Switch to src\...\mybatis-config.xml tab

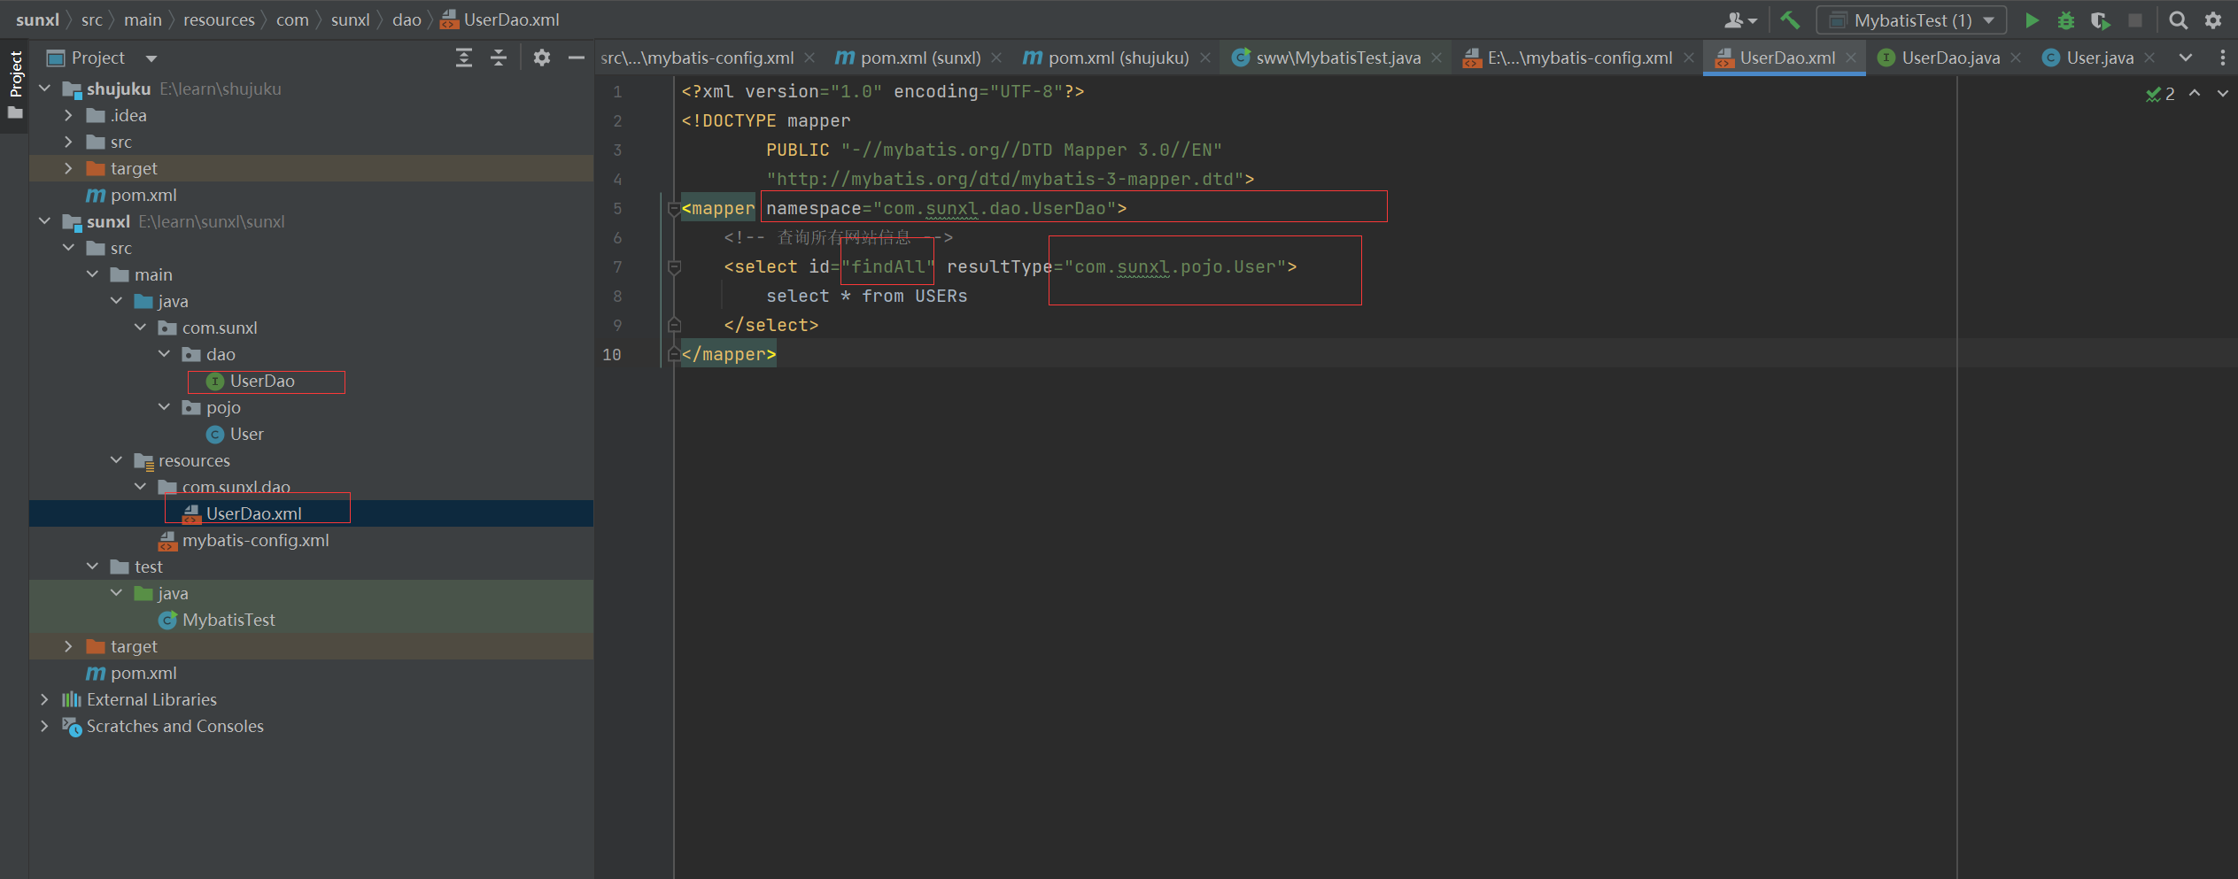(x=697, y=58)
